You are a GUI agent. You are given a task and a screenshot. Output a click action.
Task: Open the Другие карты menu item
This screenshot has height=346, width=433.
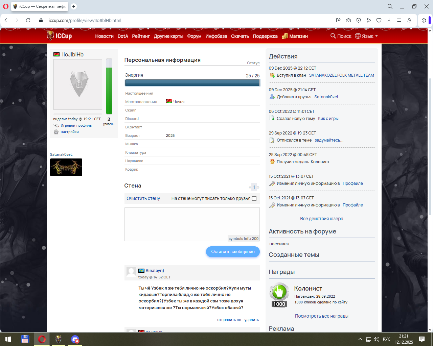168,36
